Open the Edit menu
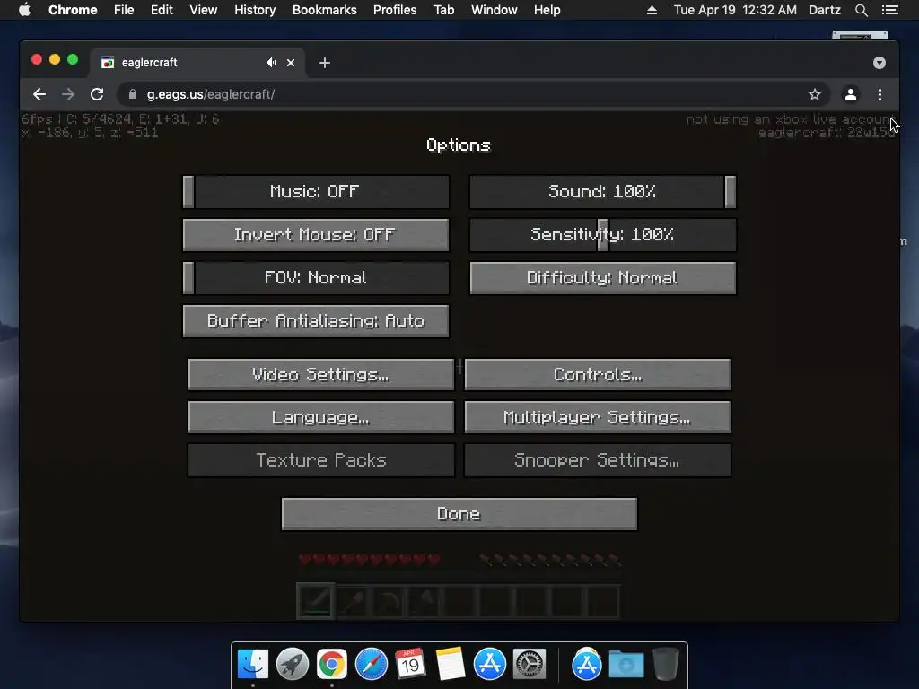 pyautogui.click(x=162, y=10)
